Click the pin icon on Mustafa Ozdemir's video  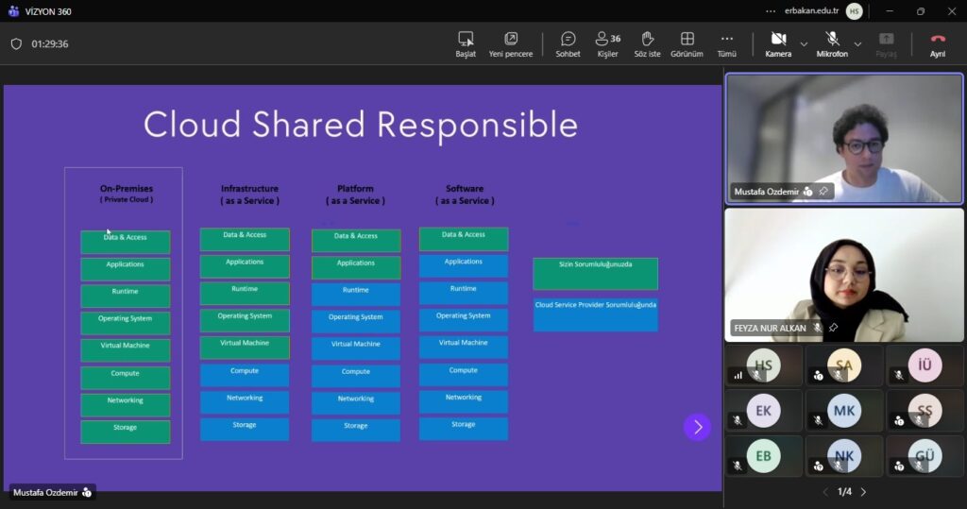(823, 192)
